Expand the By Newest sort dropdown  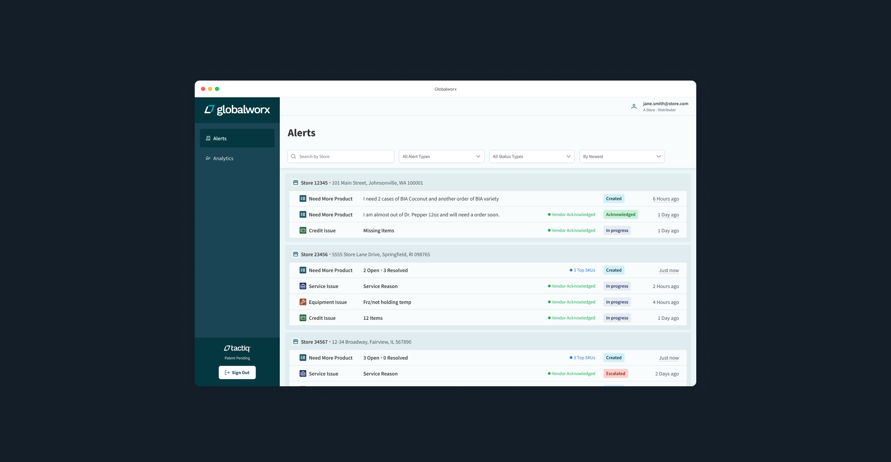(x=622, y=157)
